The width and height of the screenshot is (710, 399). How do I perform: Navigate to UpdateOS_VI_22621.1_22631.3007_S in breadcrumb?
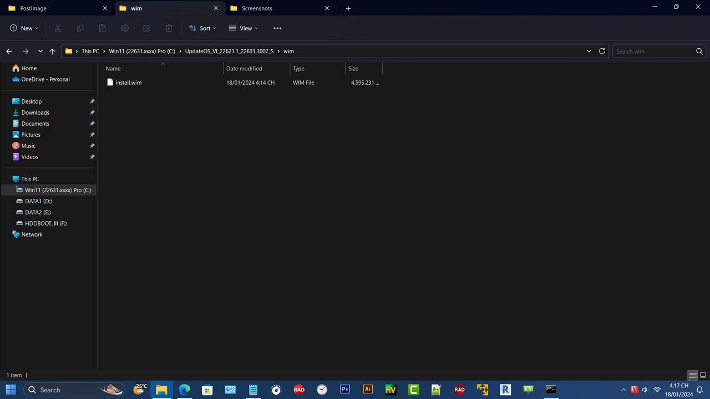(229, 51)
